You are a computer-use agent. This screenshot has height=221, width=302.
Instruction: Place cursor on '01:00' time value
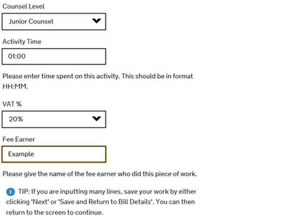pos(17,56)
